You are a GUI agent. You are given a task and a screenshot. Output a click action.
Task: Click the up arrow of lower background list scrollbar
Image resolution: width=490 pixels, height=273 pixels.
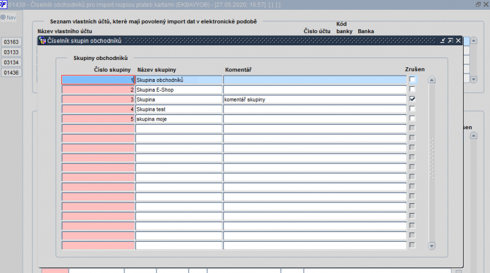(x=473, y=136)
